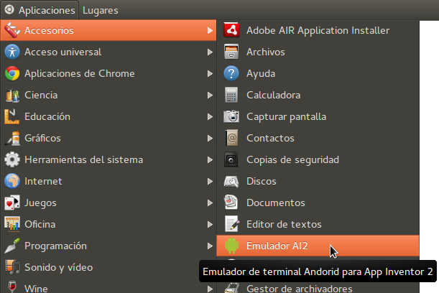439x293 pixels.
Task: Click the Gráficos paintbrush icon
Action: (12, 138)
